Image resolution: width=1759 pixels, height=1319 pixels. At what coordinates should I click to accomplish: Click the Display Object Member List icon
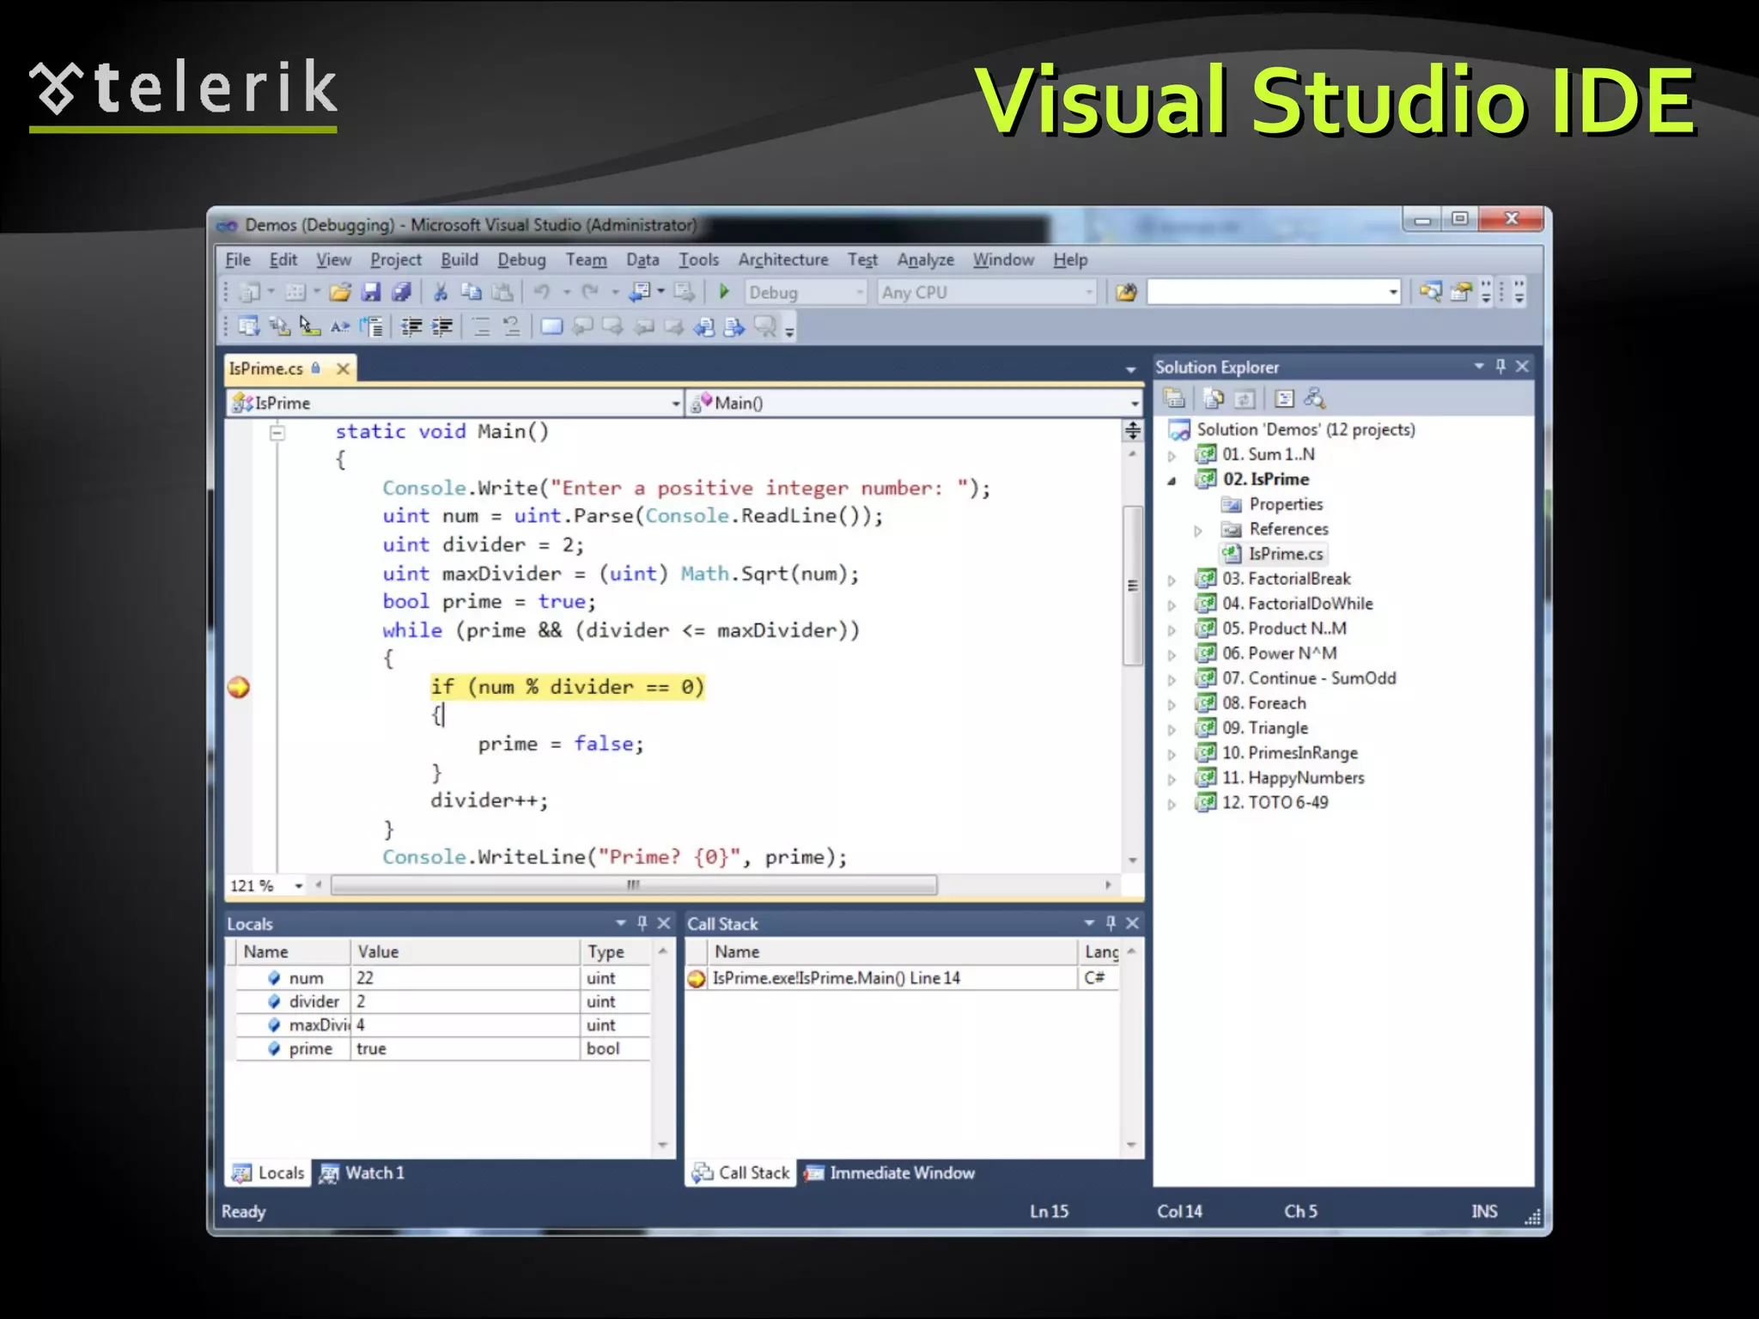249,327
